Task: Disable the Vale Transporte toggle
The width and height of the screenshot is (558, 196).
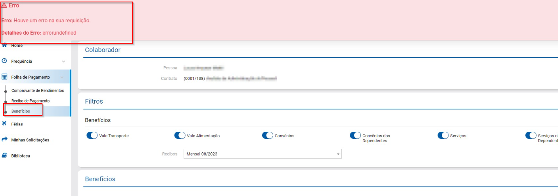Action: tap(92, 136)
